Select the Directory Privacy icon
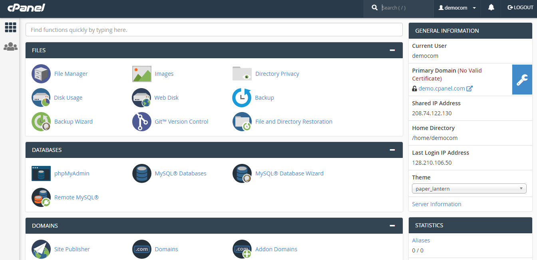The image size is (537, 260). 242,73
